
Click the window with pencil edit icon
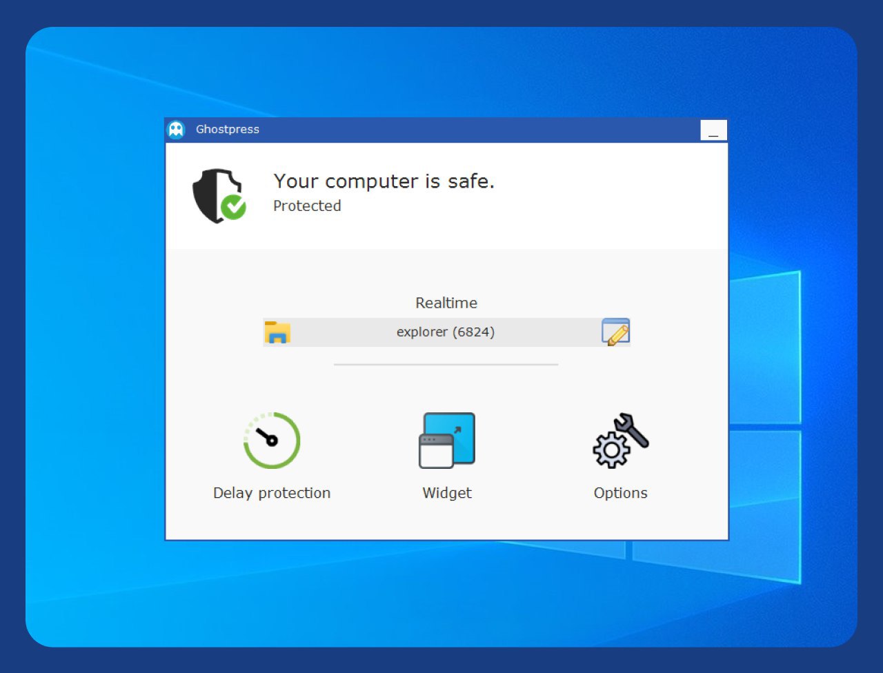[x=615, y=332]
